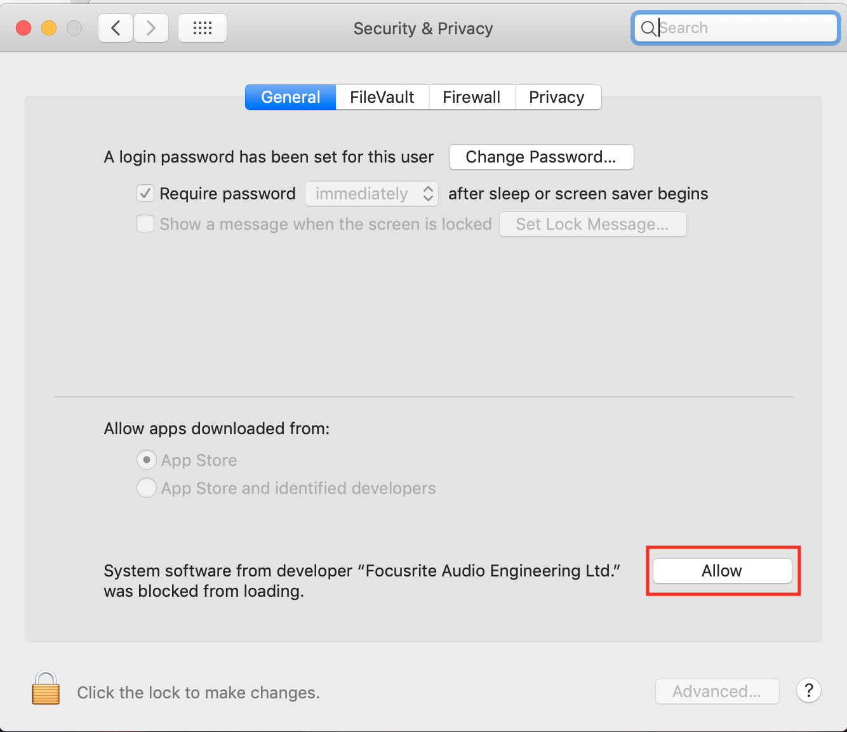Allow Focusrite system software
The height and width of the screenshot is (732, 847).
click(x=723, y=571)
